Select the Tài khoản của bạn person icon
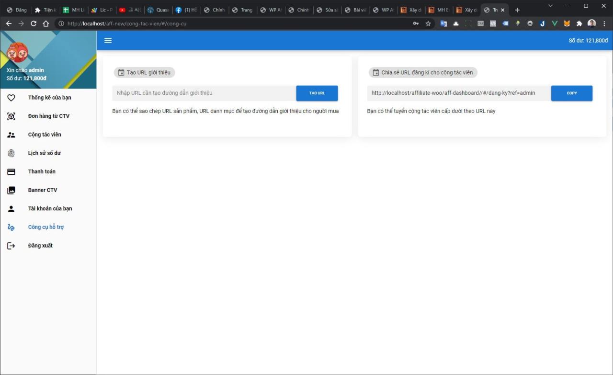This screenshot has height=375, width=613. click(x=11, y=208)
